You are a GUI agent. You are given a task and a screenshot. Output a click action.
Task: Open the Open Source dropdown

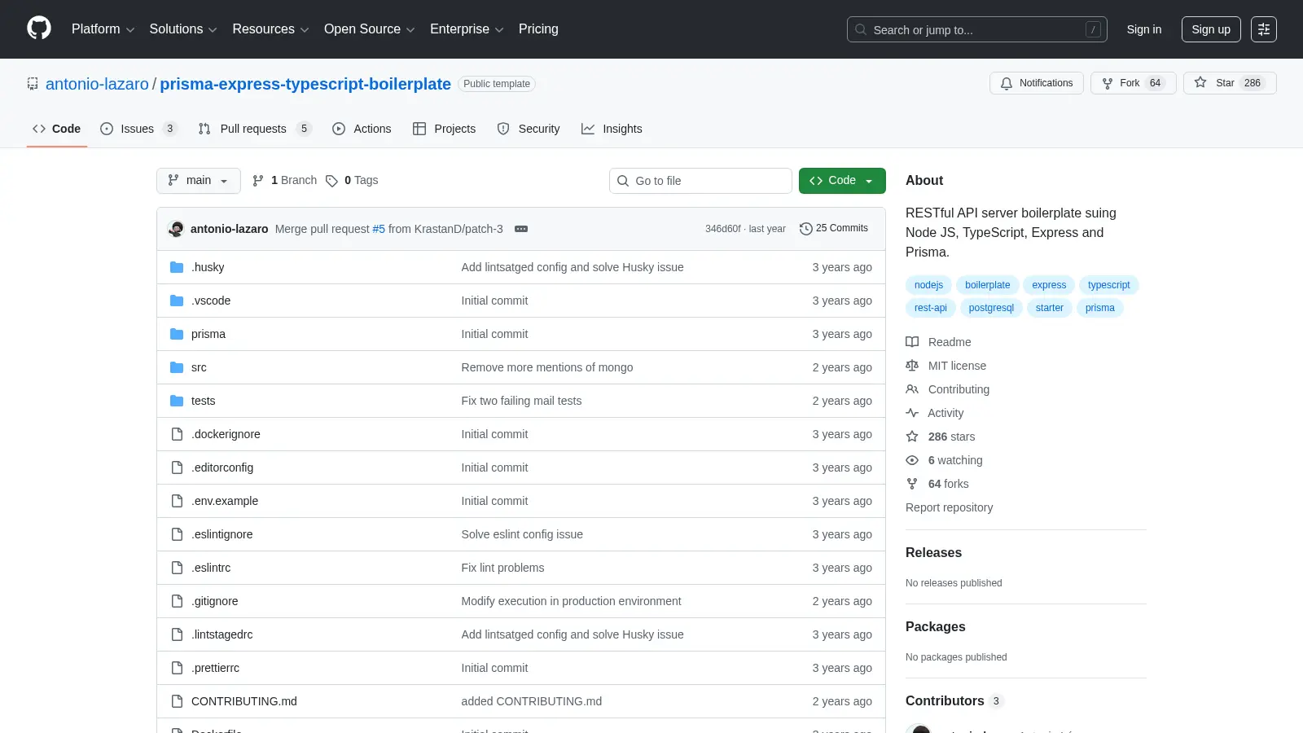pos(369,29)
